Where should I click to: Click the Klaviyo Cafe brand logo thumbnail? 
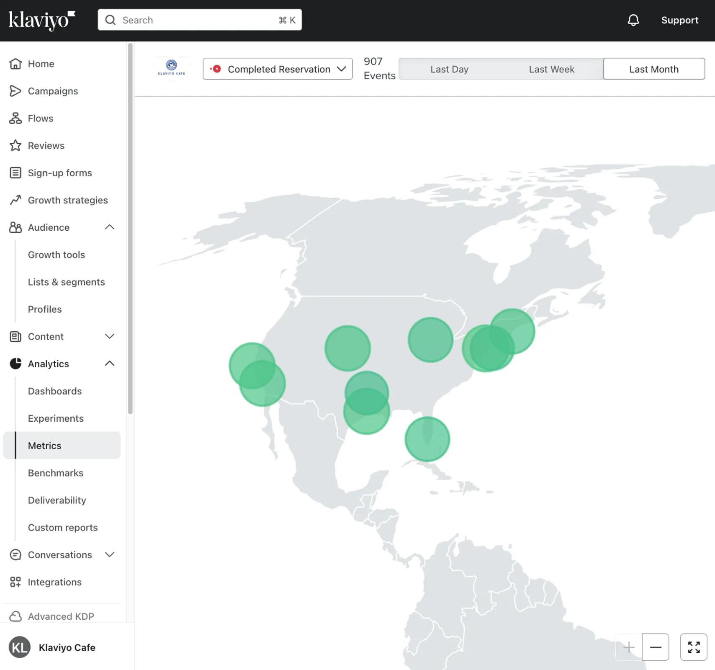172,68
